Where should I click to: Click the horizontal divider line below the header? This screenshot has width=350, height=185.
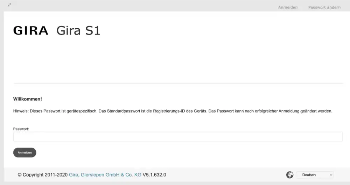pyautogui.click(x=178, y=84)
